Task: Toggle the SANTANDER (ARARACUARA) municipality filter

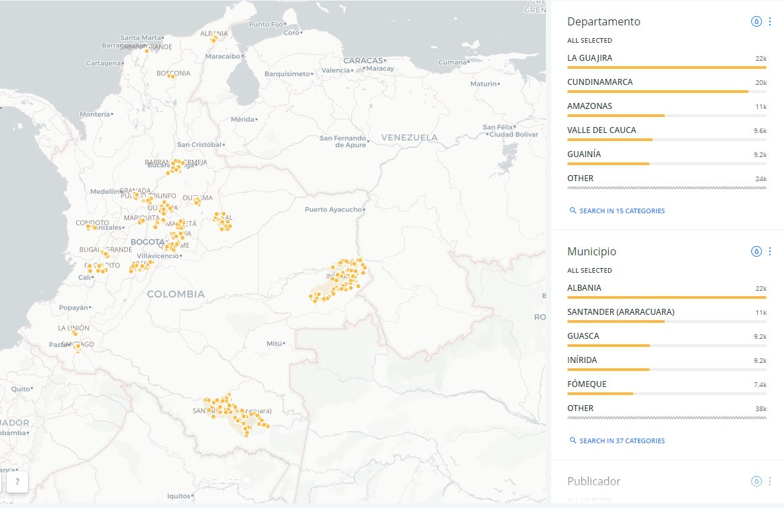Action: [620, 311]
